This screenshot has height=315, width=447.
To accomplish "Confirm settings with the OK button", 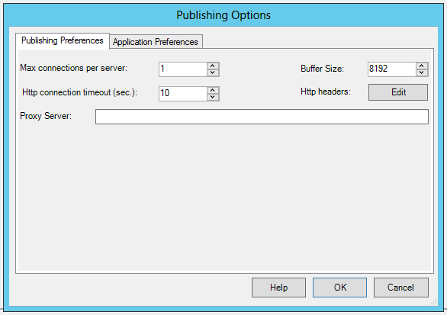I will pyautogui.click(x=339, y=288).
